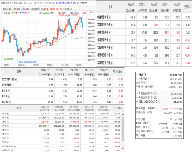Click the plus icon beside ROIC
Screen dimensions: 192x152
10,102
